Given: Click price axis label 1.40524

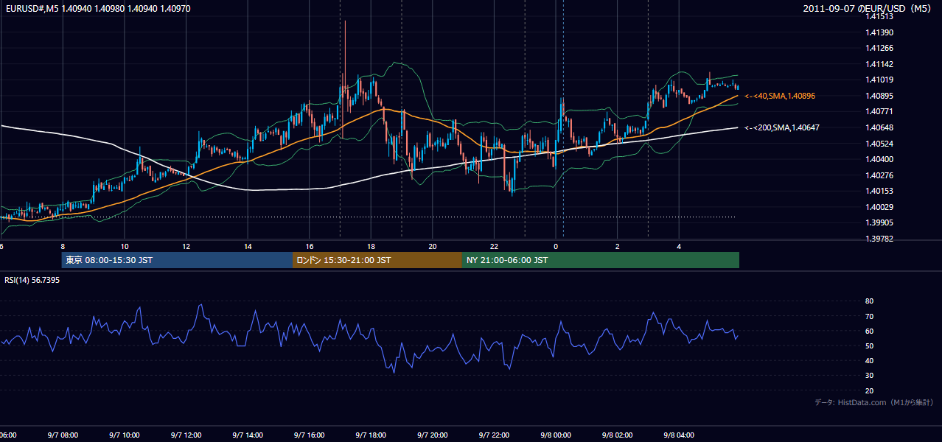Looking at the screenshot, I should point(879,143).
